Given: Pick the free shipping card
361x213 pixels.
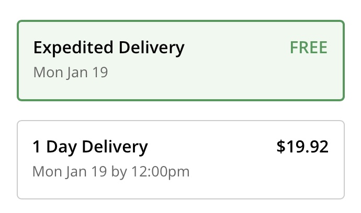Looking at the screenshot, I should coord(180,60).
